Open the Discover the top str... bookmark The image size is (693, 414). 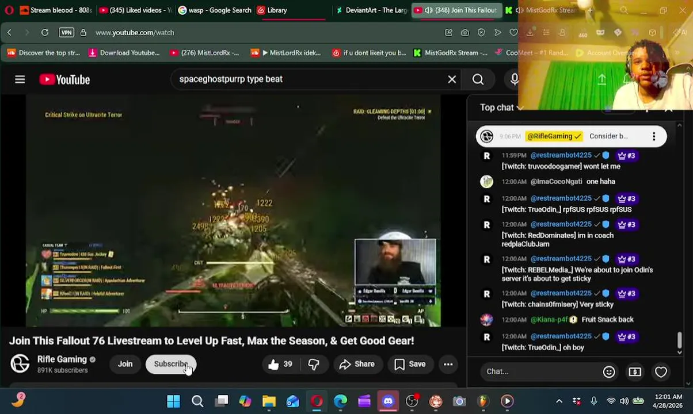point(44,53)
